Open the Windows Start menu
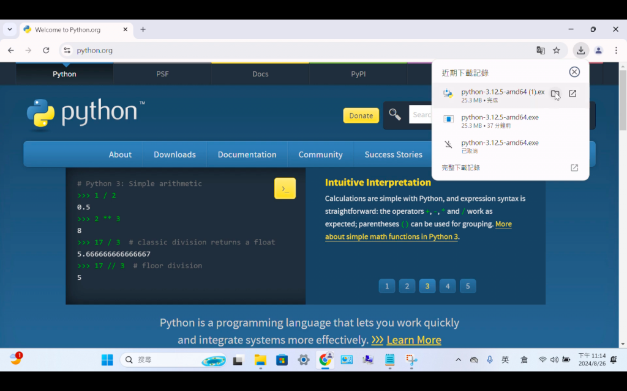This screenshot has height=391, width=627. 107,360
